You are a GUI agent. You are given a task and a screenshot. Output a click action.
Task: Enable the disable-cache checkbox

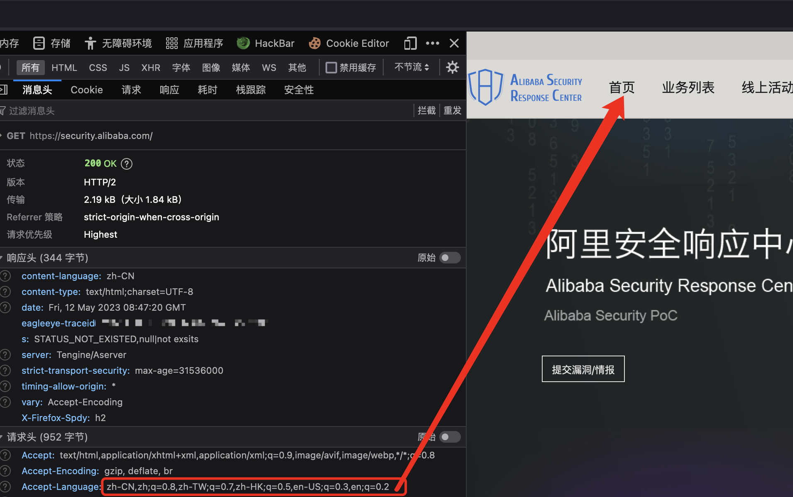331,68
